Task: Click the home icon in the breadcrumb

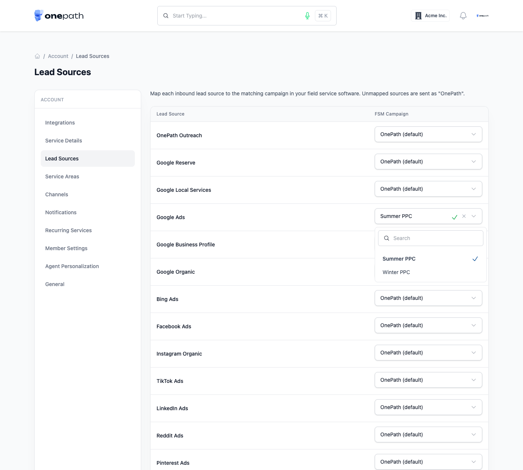Action: click(37, 56)
